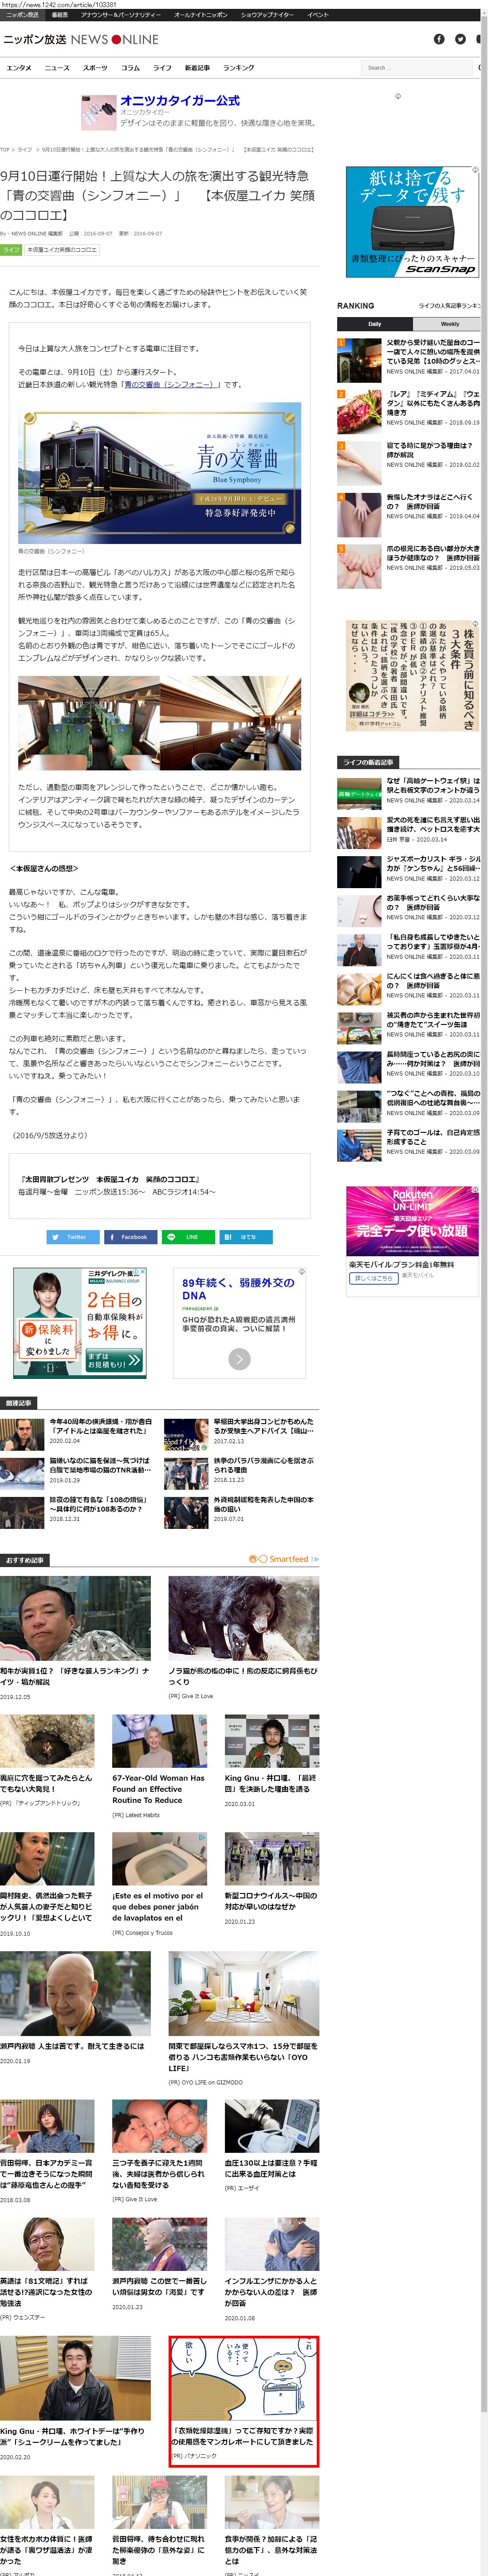
Task: Open the Twitter icon in the header
Action: [x=460, y=39]
